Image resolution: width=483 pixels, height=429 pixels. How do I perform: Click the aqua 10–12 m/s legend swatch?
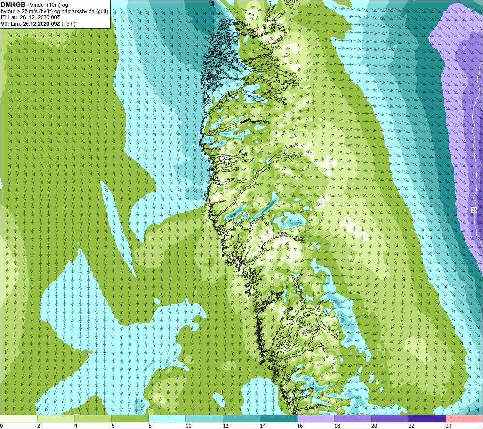pos(204,419)
